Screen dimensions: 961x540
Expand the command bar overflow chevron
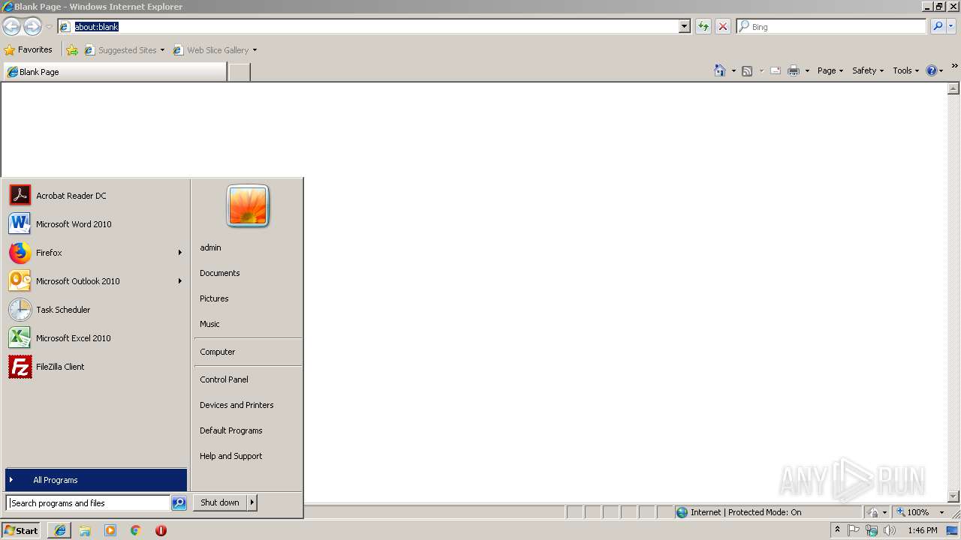[954, 67]
